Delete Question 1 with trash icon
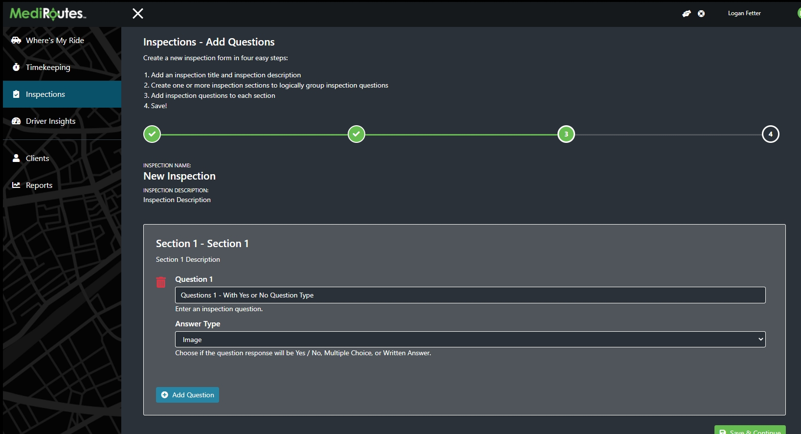Viewport: 801px width, 434px height. click(x=161, y=282)
